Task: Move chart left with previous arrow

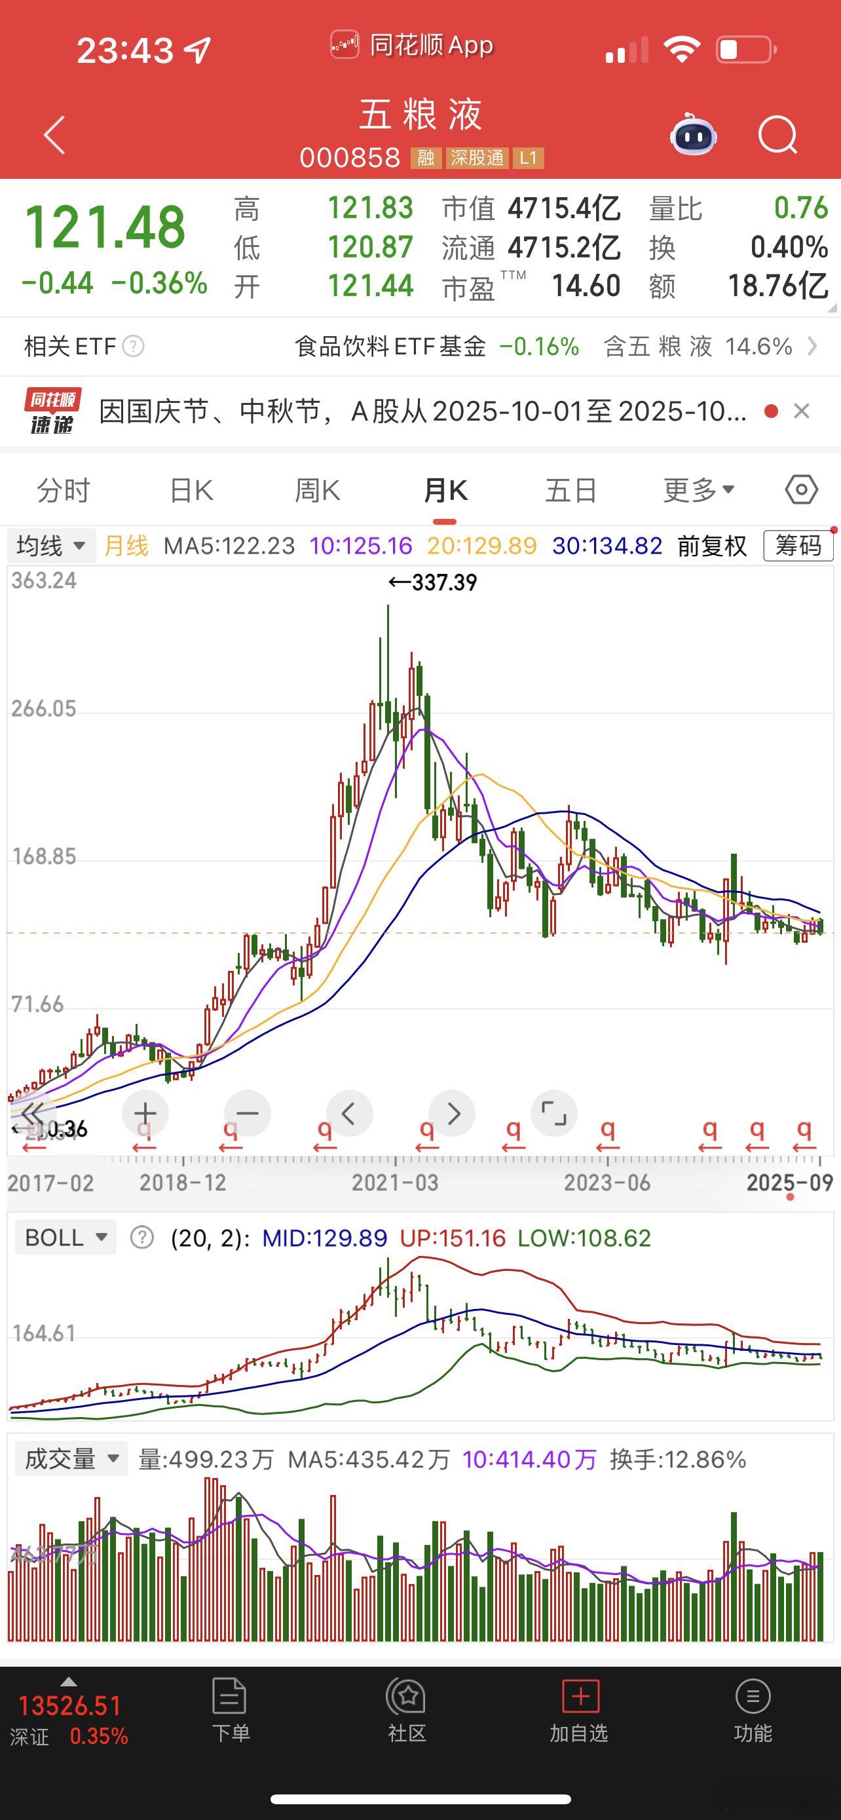Action: pos(349,1113)
